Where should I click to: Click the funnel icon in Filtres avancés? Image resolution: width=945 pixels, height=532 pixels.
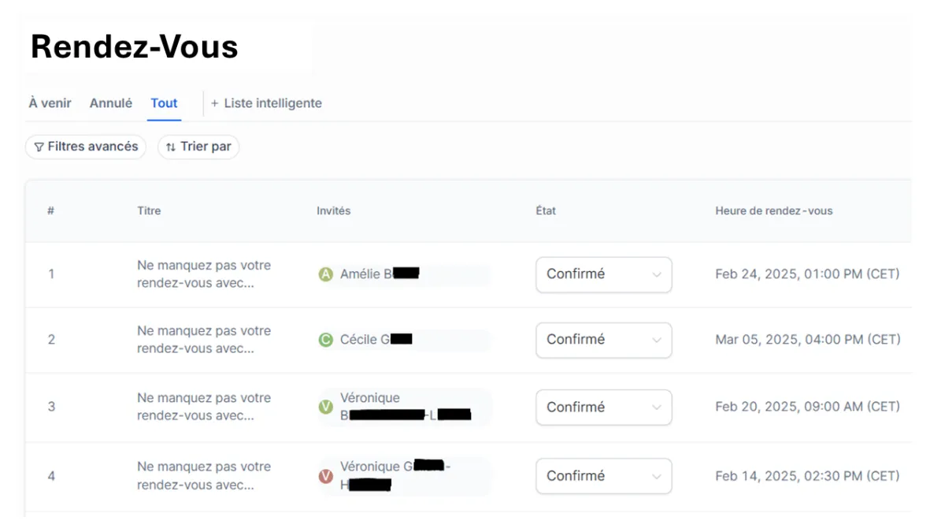click(x=39, y=147)
